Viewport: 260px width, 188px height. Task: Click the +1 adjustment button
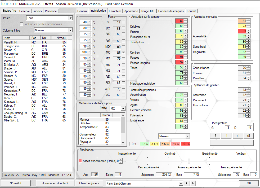click(238, 136)
